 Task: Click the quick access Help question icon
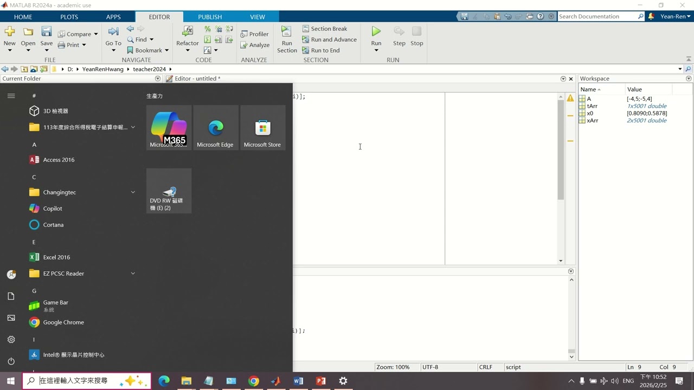click(x=540, y=16)
